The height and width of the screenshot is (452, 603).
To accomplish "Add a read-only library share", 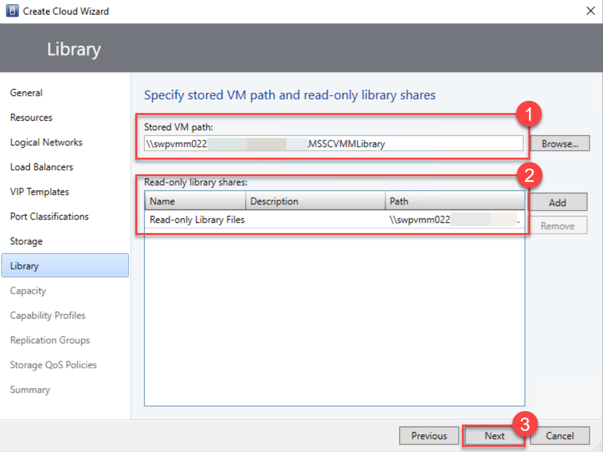I will (x=557, y=202).
